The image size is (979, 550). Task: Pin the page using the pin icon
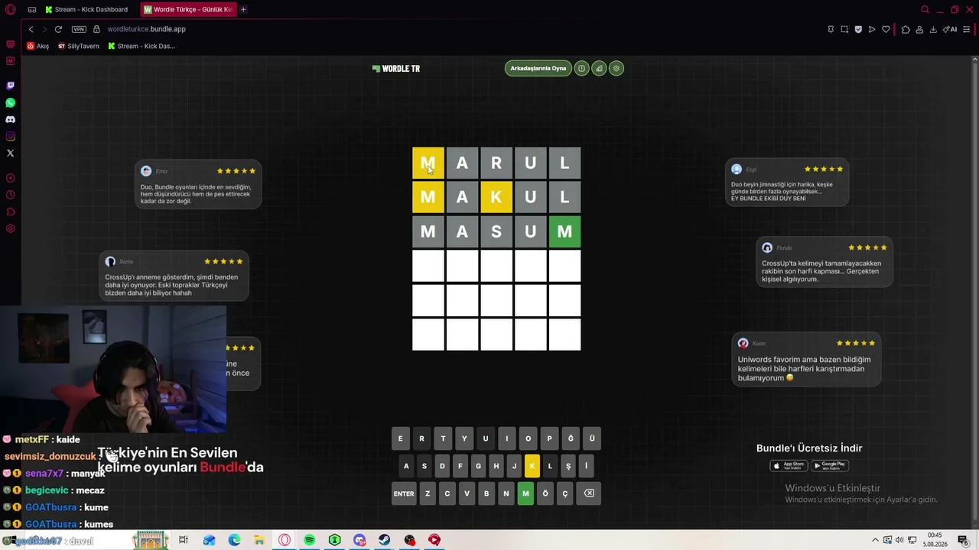click(831, 29)
